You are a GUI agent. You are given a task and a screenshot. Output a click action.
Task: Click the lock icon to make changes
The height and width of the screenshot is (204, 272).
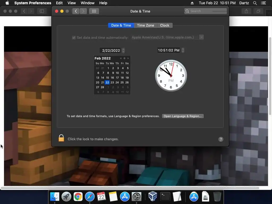(61, 138)
